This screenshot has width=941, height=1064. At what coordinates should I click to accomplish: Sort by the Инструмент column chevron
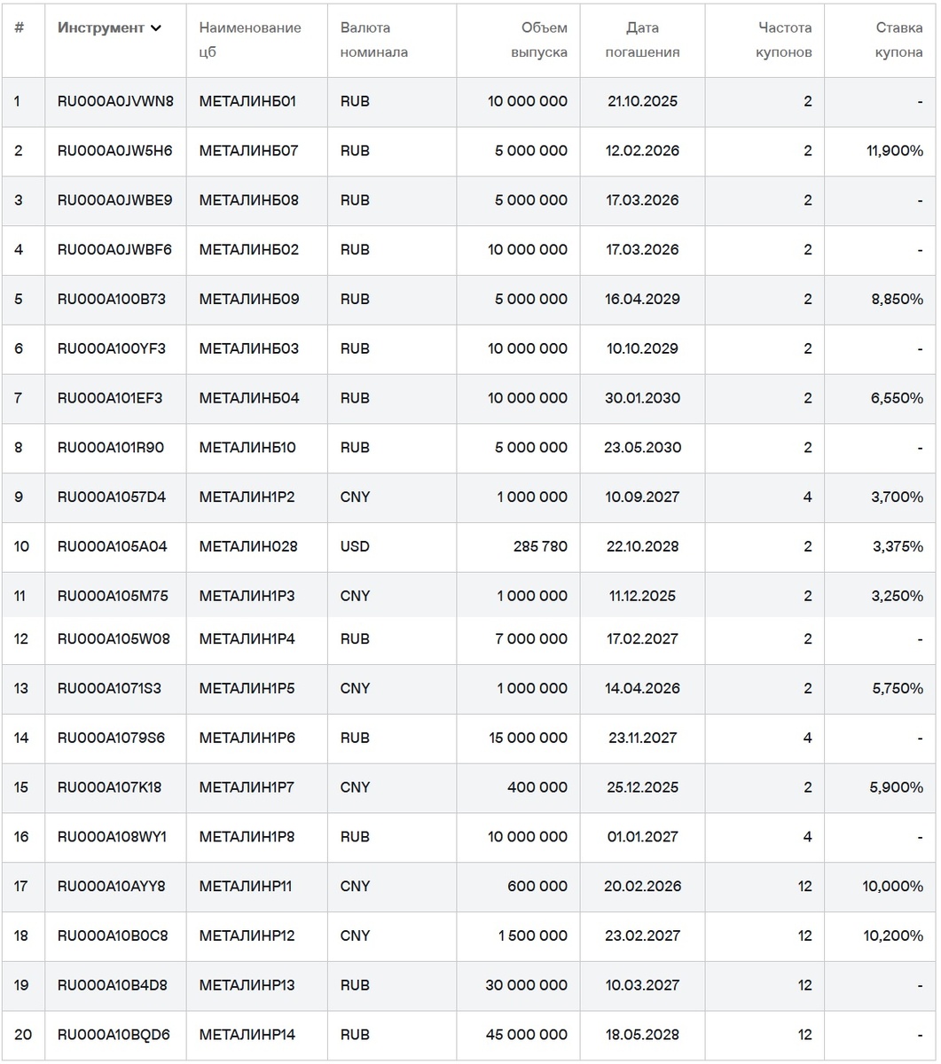156,28
